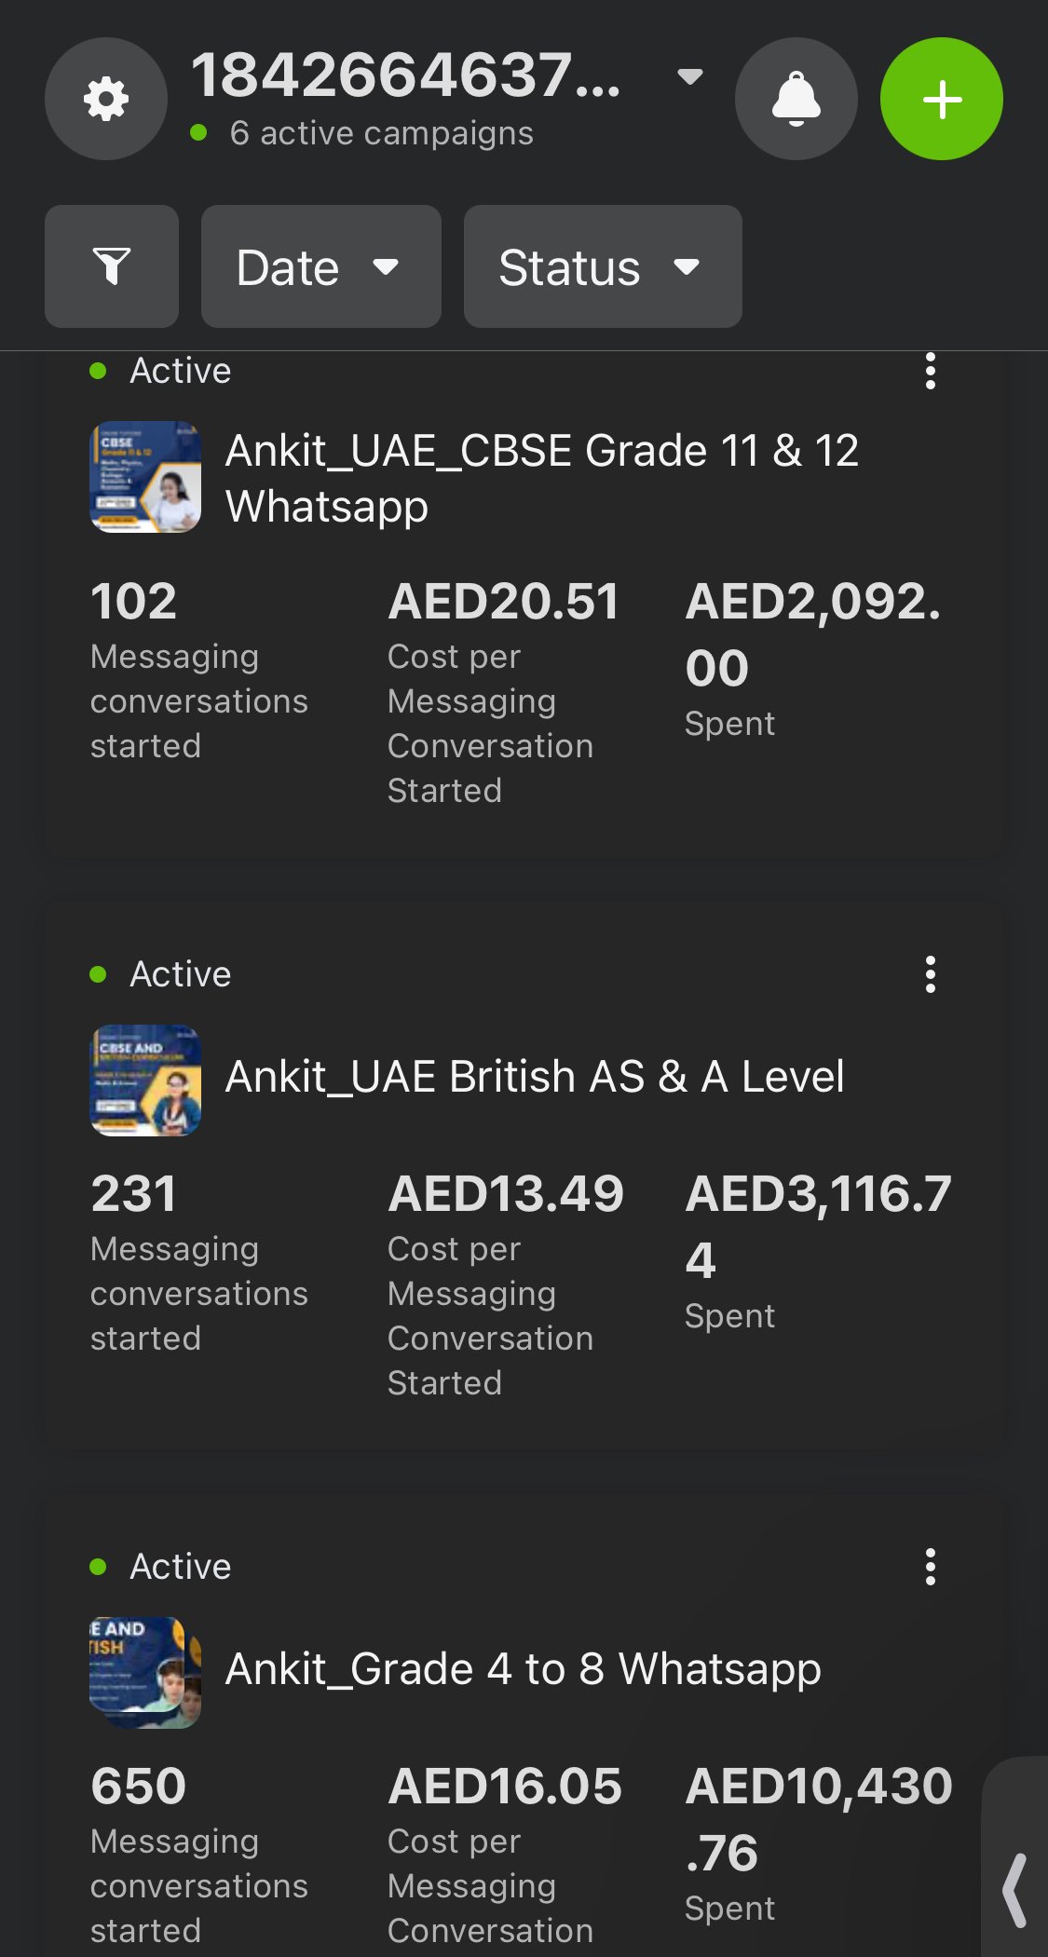Image resolution: width=1048 pixels, height=1957 pixels.
Task: Tap the Grade 4 to 8 campaign thumbnail
Action: coord(145,1673)
